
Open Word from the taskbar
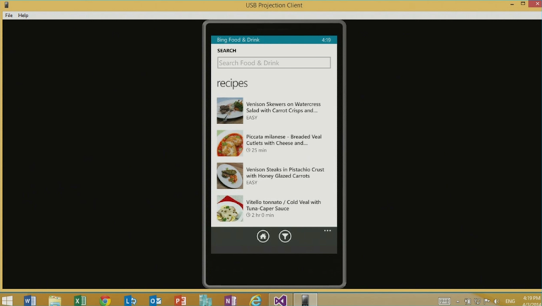pos(30,301)
